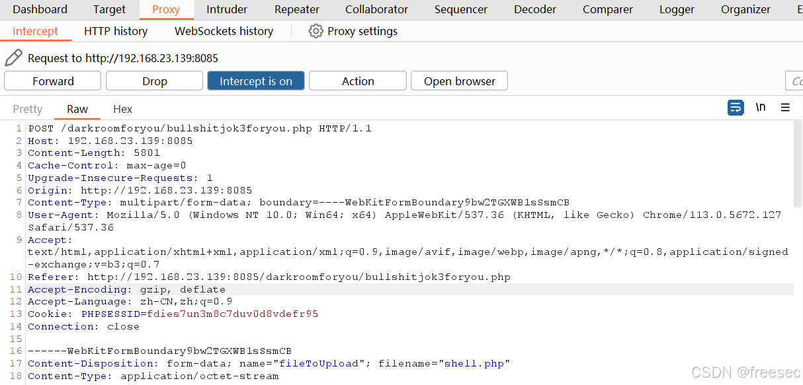Image resolution: width=803 pixels, height=385 pixels.
Task: Click the Origin header line
Action: tap(140, 191)
